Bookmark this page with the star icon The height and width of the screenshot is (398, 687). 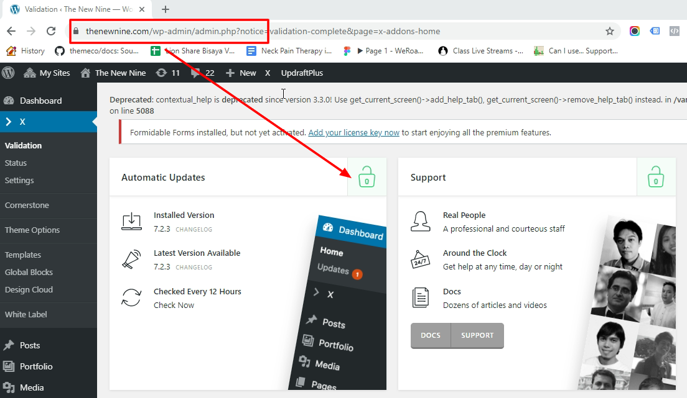tap(609, 31)
